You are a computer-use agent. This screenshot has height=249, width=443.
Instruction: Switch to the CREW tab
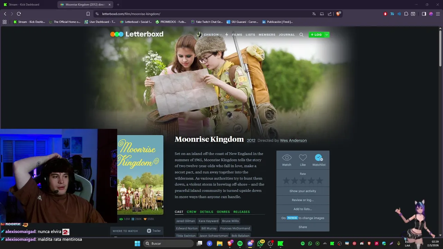pos(191,212)
